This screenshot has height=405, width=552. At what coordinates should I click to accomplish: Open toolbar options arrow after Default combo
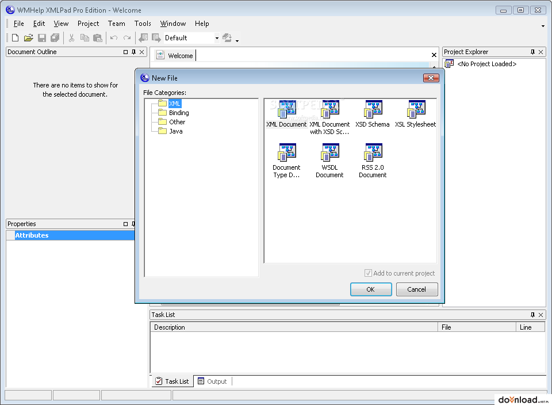pos(237,41)
